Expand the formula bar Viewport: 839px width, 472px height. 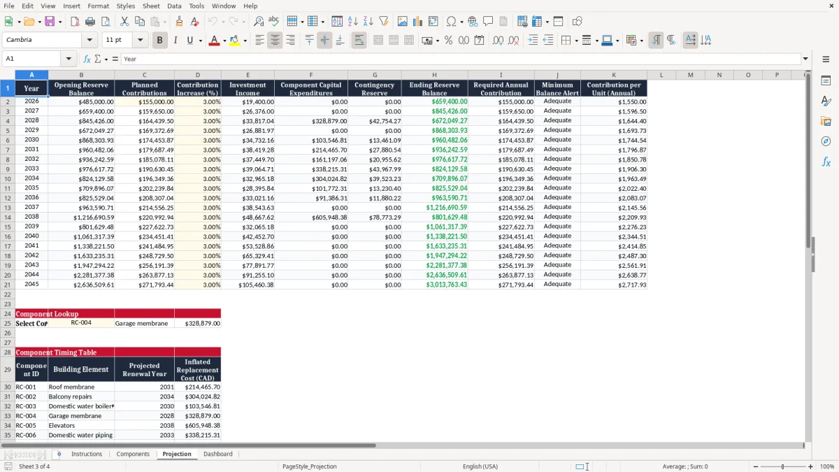tap(805, 59)
